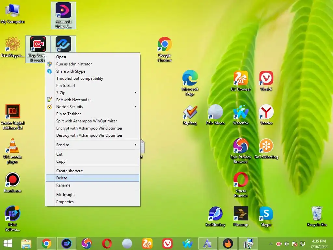Open Epic Privacy Browser from taskbar

click(87, 243)
